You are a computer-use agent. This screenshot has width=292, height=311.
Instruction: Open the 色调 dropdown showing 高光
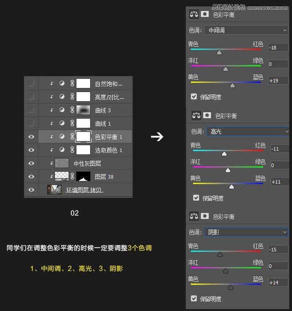coord(248,131)
